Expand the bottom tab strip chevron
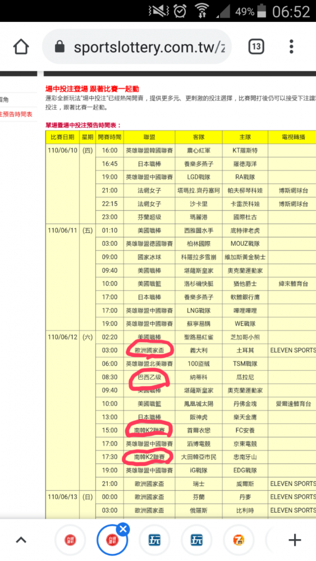 (21, 540)
